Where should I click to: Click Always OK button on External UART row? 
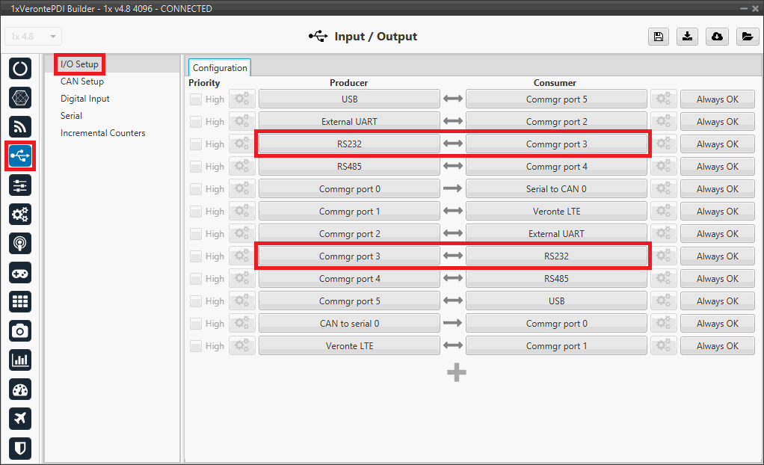(x=717, y=122)
